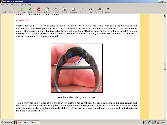
Task: Go back using the Back arrow
Action: tap(4, 11)
